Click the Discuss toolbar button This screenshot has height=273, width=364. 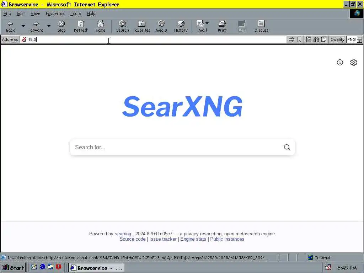[261, 26]
